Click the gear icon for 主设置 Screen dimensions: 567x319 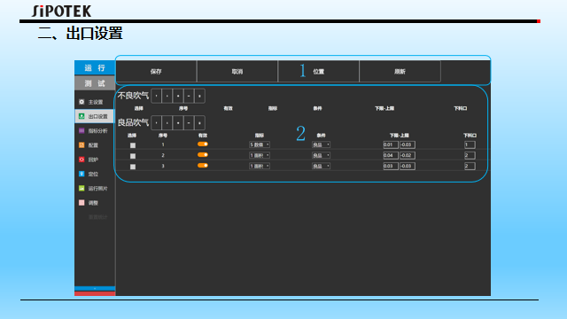tap(82, 102)
